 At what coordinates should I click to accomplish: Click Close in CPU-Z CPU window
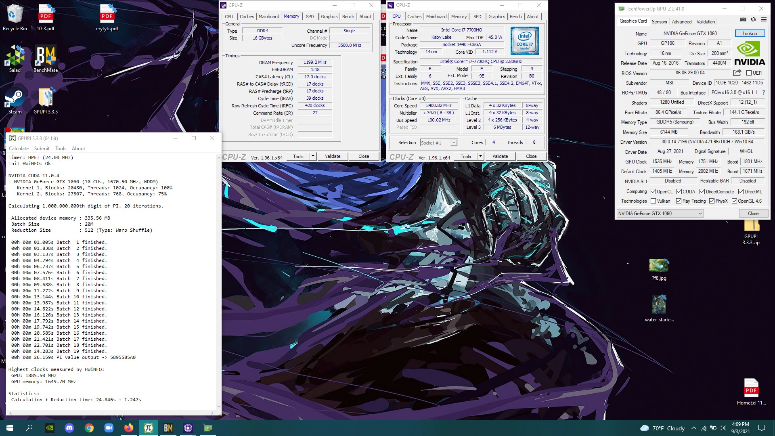(x=531, y=156)
